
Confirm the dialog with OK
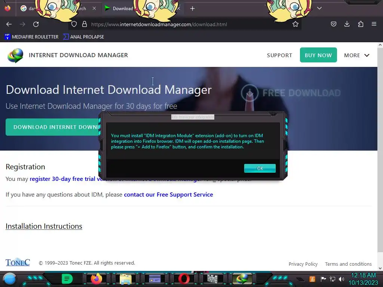click(260, 168)
